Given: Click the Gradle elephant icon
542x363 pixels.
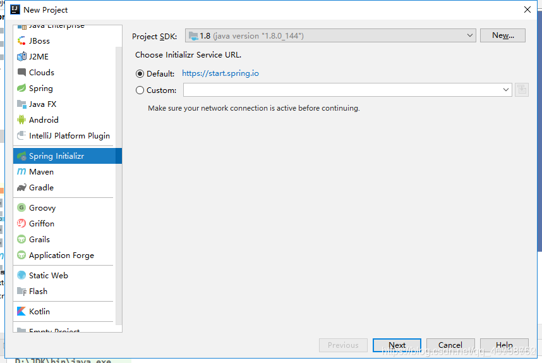Looking at the screenshot, I should click(x=21, y=188).
